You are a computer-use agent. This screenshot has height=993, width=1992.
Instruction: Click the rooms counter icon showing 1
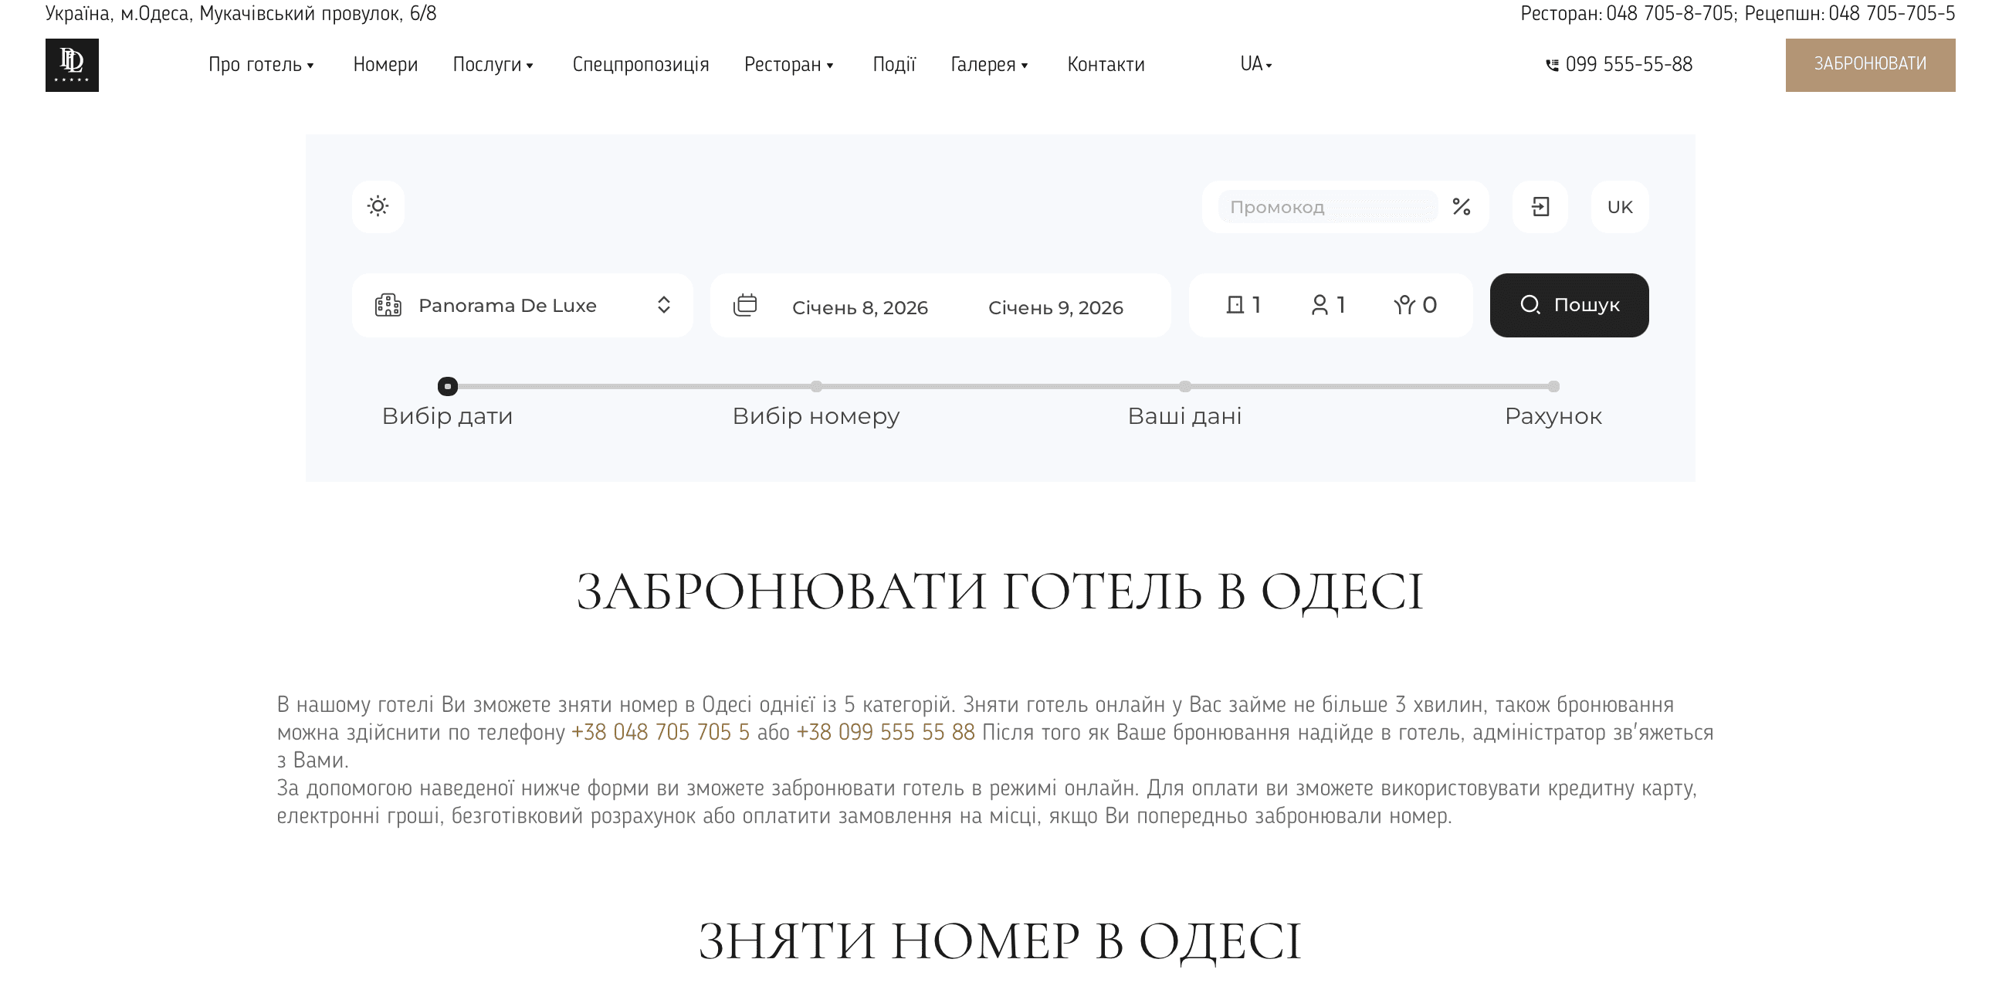coord(1235,305)
